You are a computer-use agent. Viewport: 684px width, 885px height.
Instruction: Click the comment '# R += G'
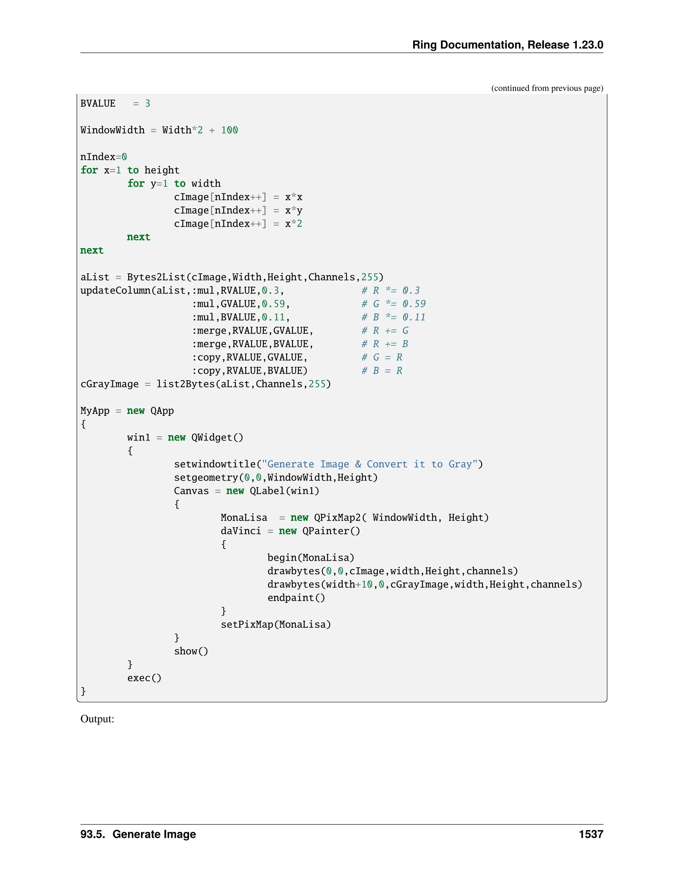point(385,331)
